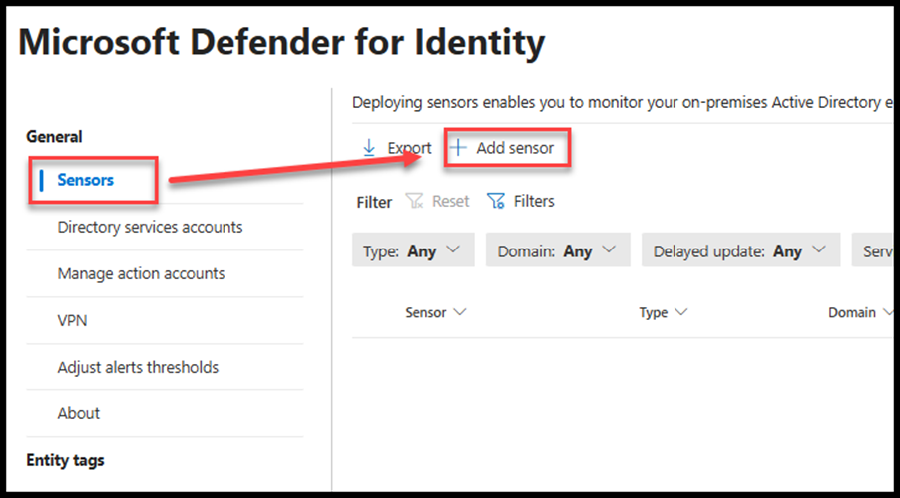Sort by the Sensor column chevron
Viewport: 900px width, 498px height.
coord(460,312)
